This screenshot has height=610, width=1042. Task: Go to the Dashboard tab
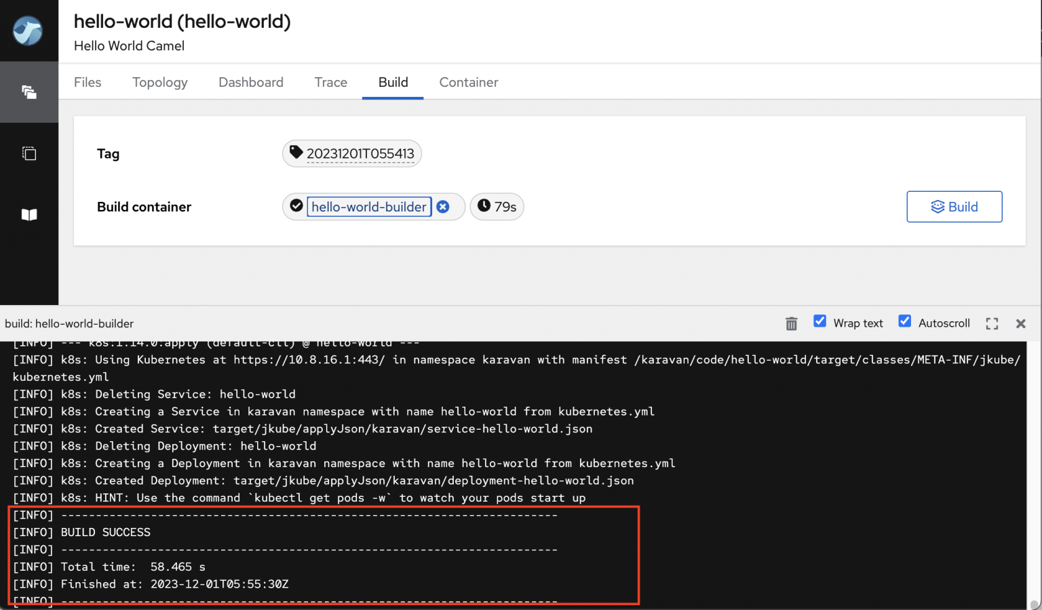[251, 82]
